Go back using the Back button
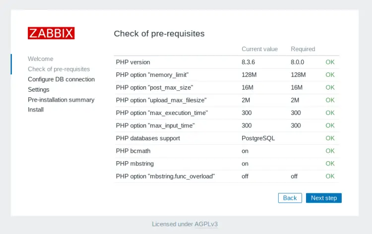372x234 pixels. click(x=290, y=198)
